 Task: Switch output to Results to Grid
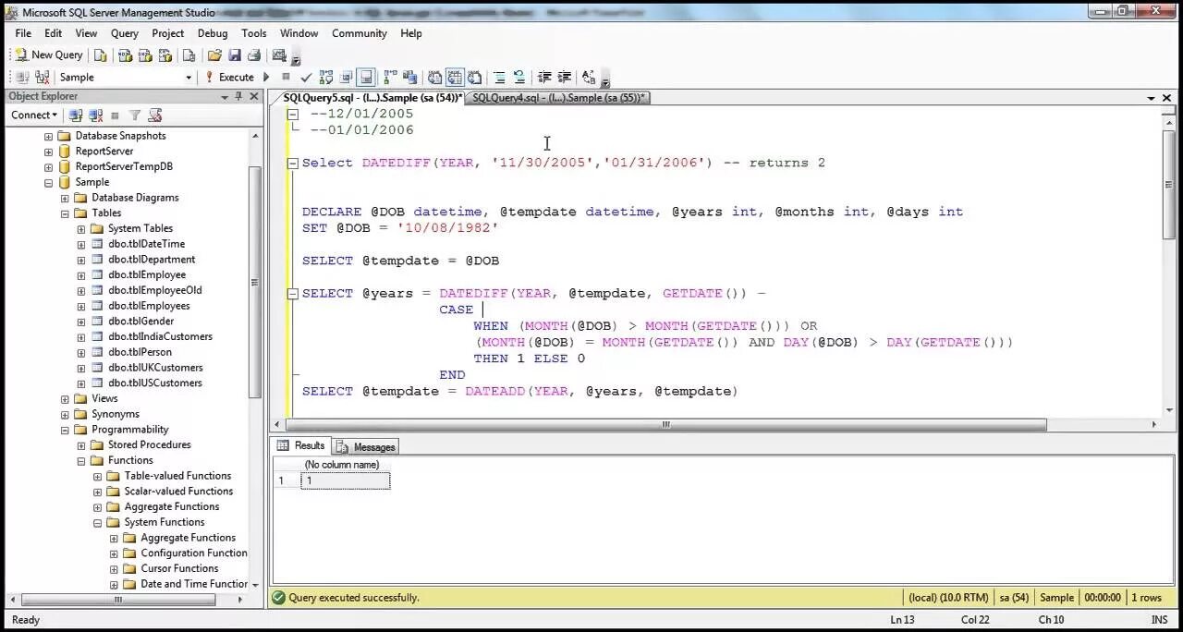(455, 78)
